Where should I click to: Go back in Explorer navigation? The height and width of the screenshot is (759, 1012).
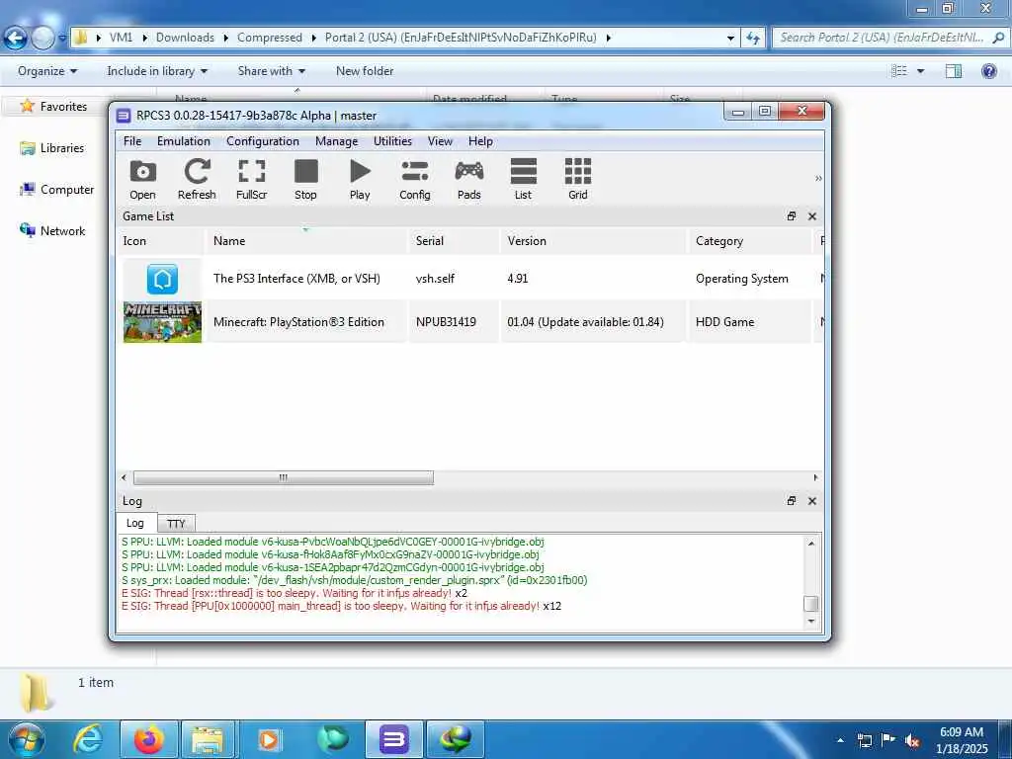point(16,39)
